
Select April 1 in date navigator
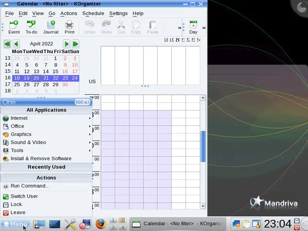pos(55,59)
